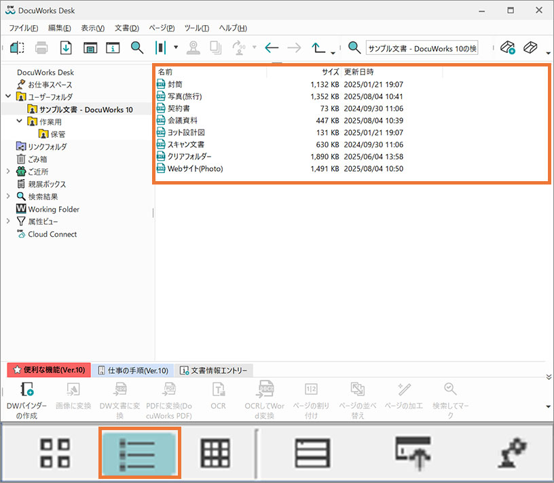This screenshot has height=483, width=554.
Task: Open toolbar overflow arrow at far right
Action: 548,53
